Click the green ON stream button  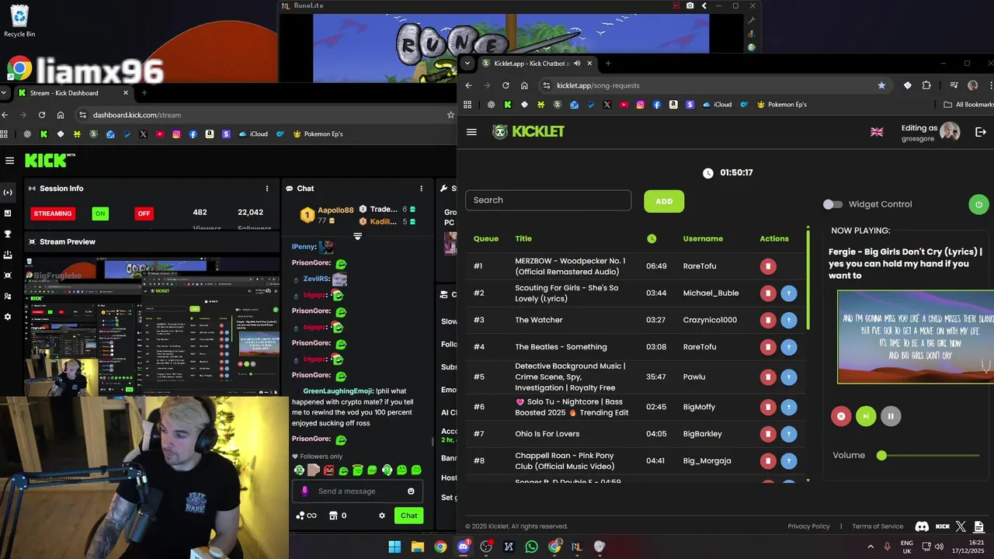pyautogui.click(x=99, y=214)
